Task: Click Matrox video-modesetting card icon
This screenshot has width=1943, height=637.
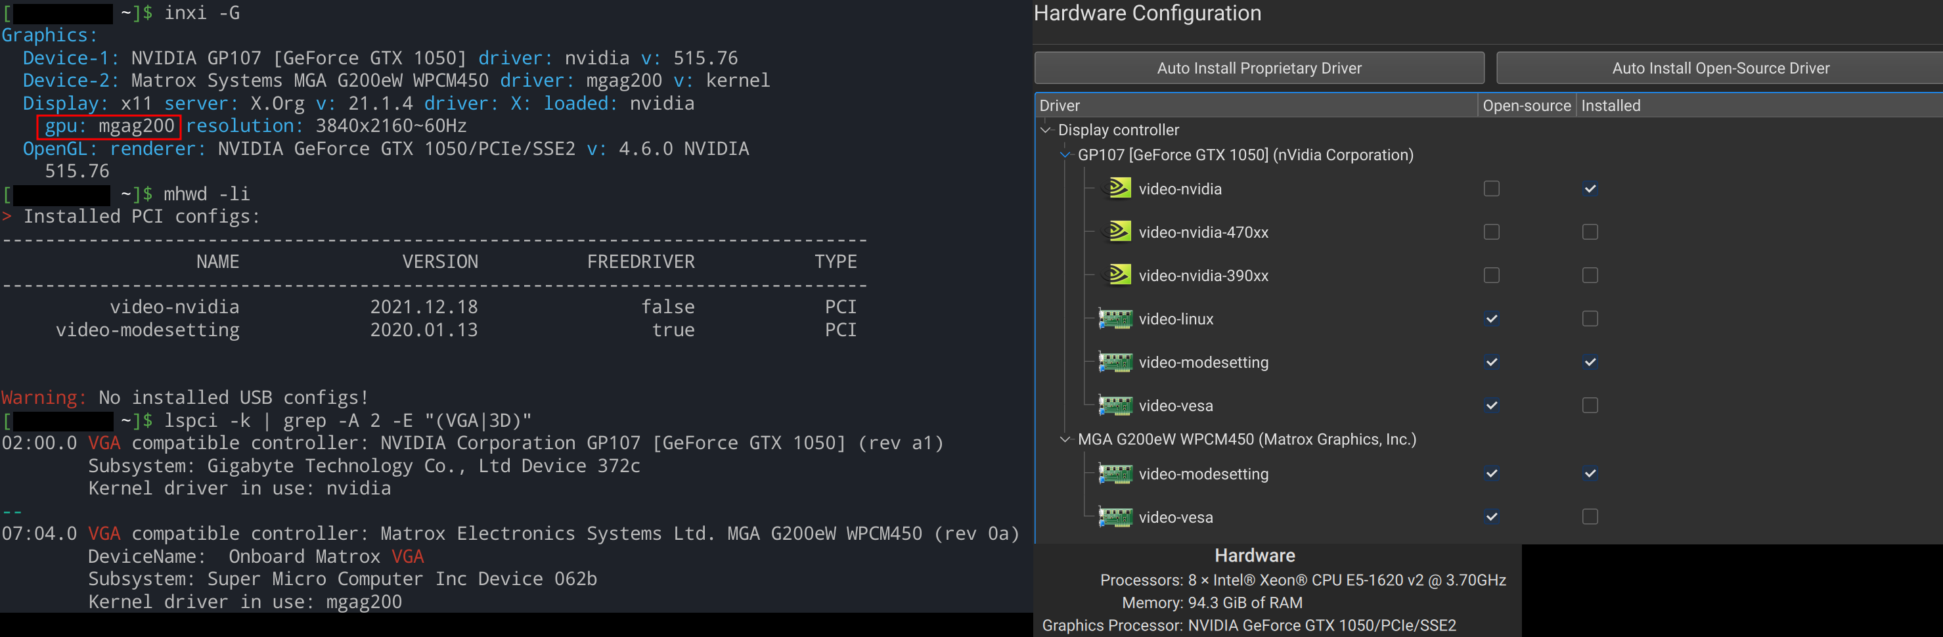Action: tap(1115, 474)
